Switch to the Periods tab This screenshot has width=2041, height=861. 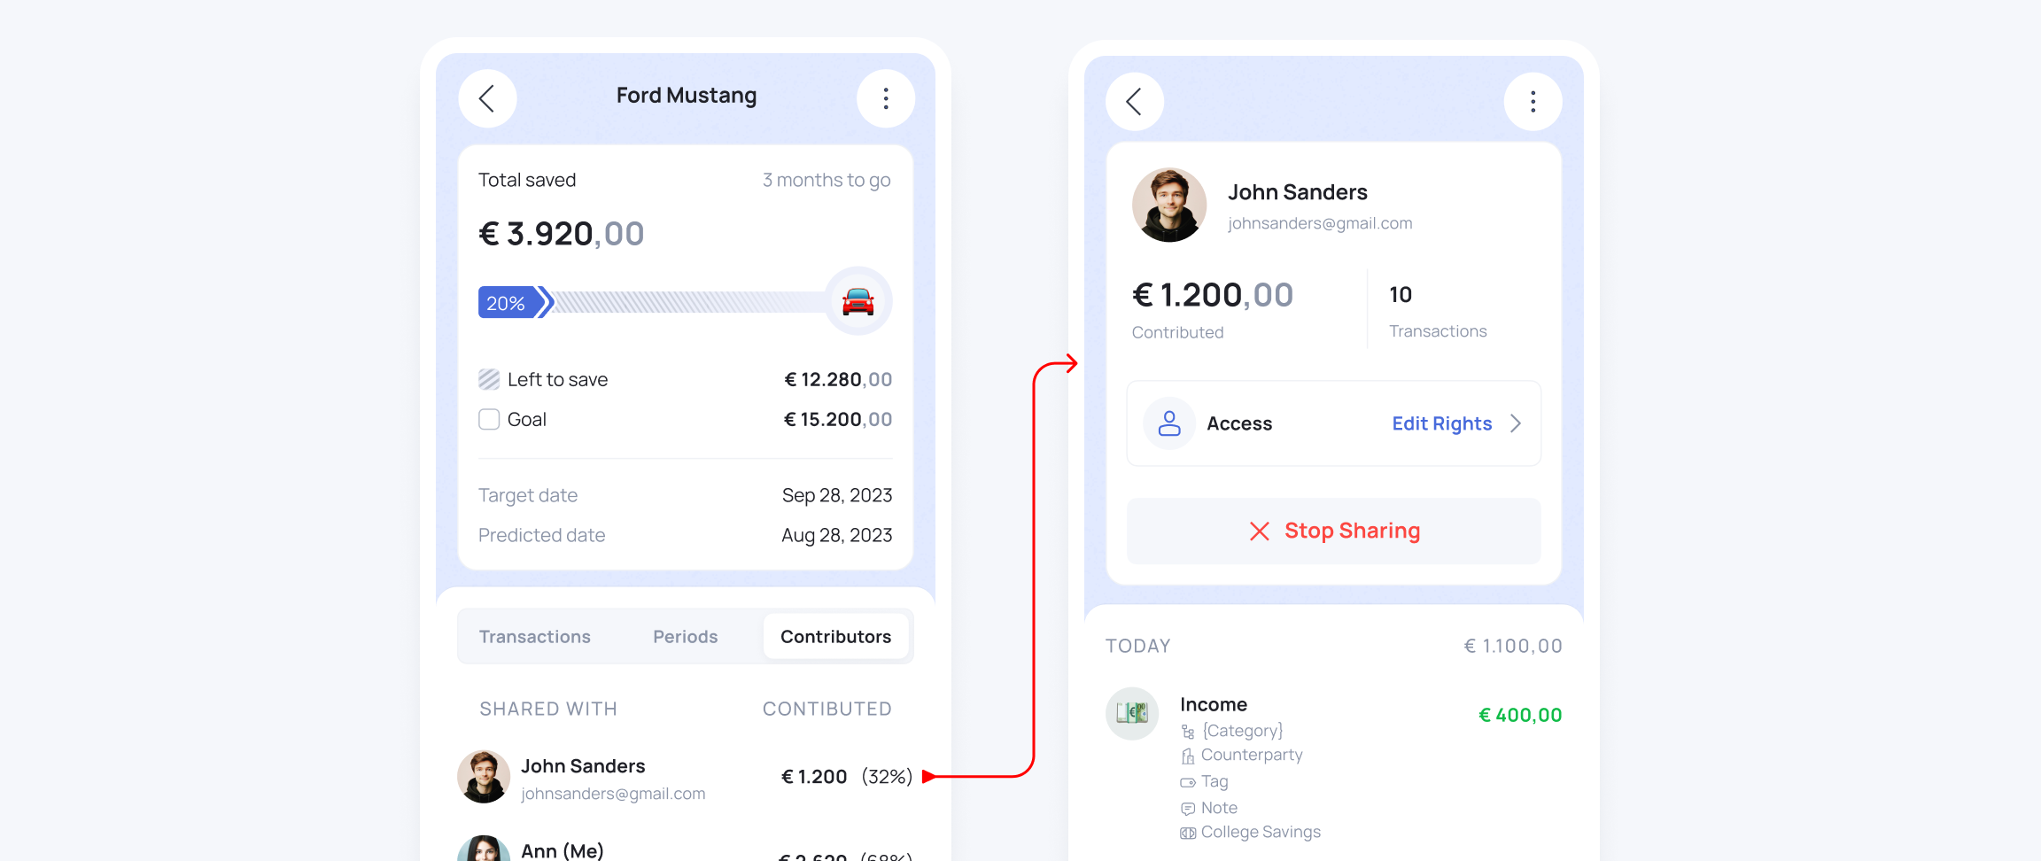tap(686, 637)
